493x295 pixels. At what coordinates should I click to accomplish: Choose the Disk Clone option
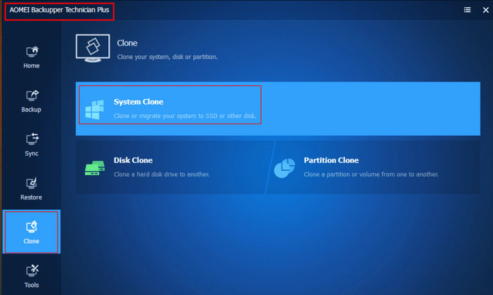(173, 167)
